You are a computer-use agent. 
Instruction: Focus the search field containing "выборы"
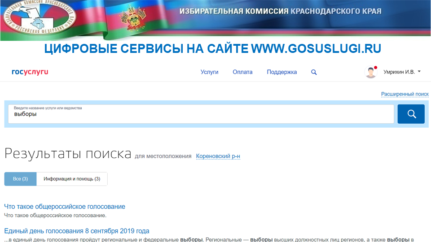201,114
